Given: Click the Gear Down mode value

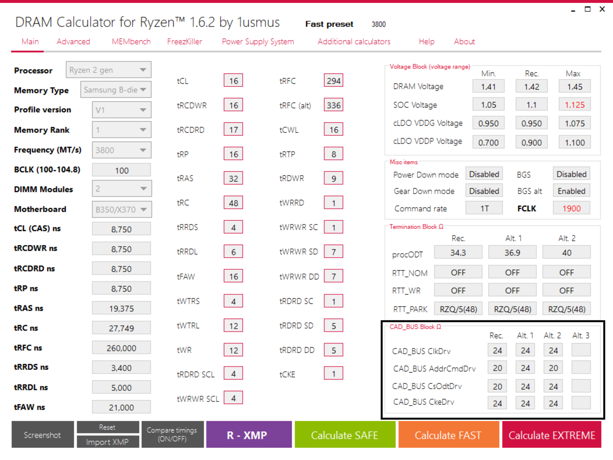Looking at the screenshot, I should [484, 191].
